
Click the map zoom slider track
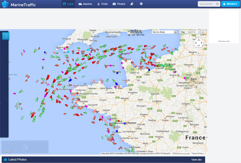[199, 71]
